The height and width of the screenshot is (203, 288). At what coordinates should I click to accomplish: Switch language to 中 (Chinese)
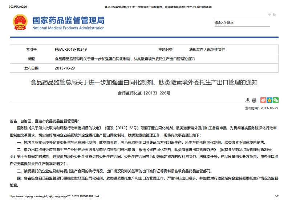click(269, 14)
